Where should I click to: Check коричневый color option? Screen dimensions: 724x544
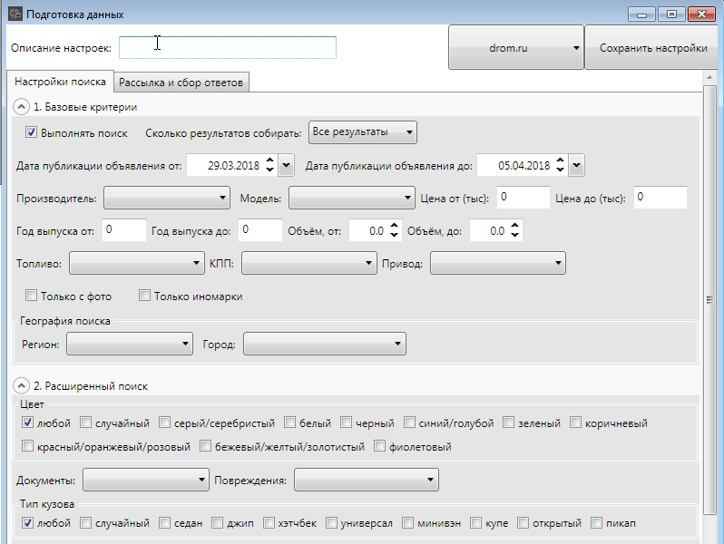coord(575,423)
